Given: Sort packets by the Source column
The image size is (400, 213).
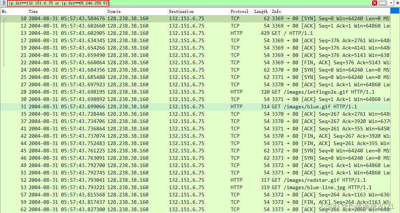Looking at the screenshot, I should (137, 11).
